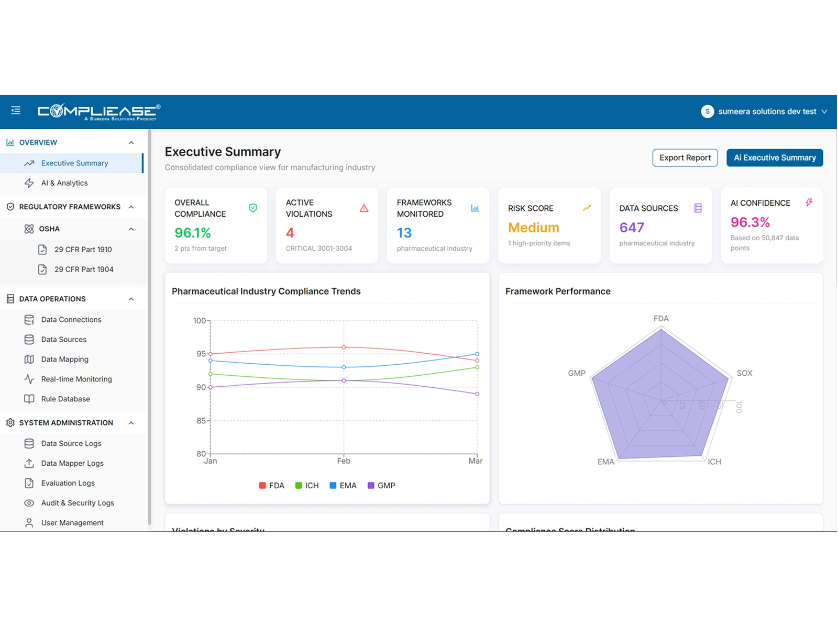This screenshot has height=628, width=838.
Task: Click the Data Mapping map icon
Action: point(28,359)
